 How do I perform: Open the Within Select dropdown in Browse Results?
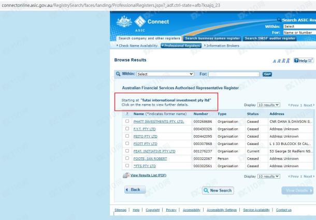[x=165, y=74]
